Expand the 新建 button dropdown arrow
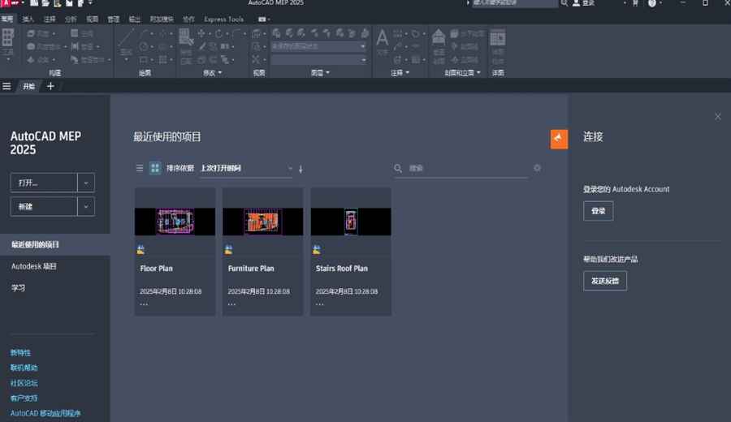 [86, 206]
